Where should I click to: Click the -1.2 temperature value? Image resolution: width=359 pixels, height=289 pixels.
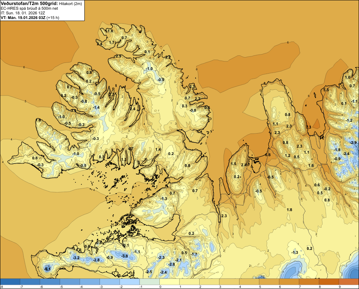pyautogui.click(x=349, y=121)
